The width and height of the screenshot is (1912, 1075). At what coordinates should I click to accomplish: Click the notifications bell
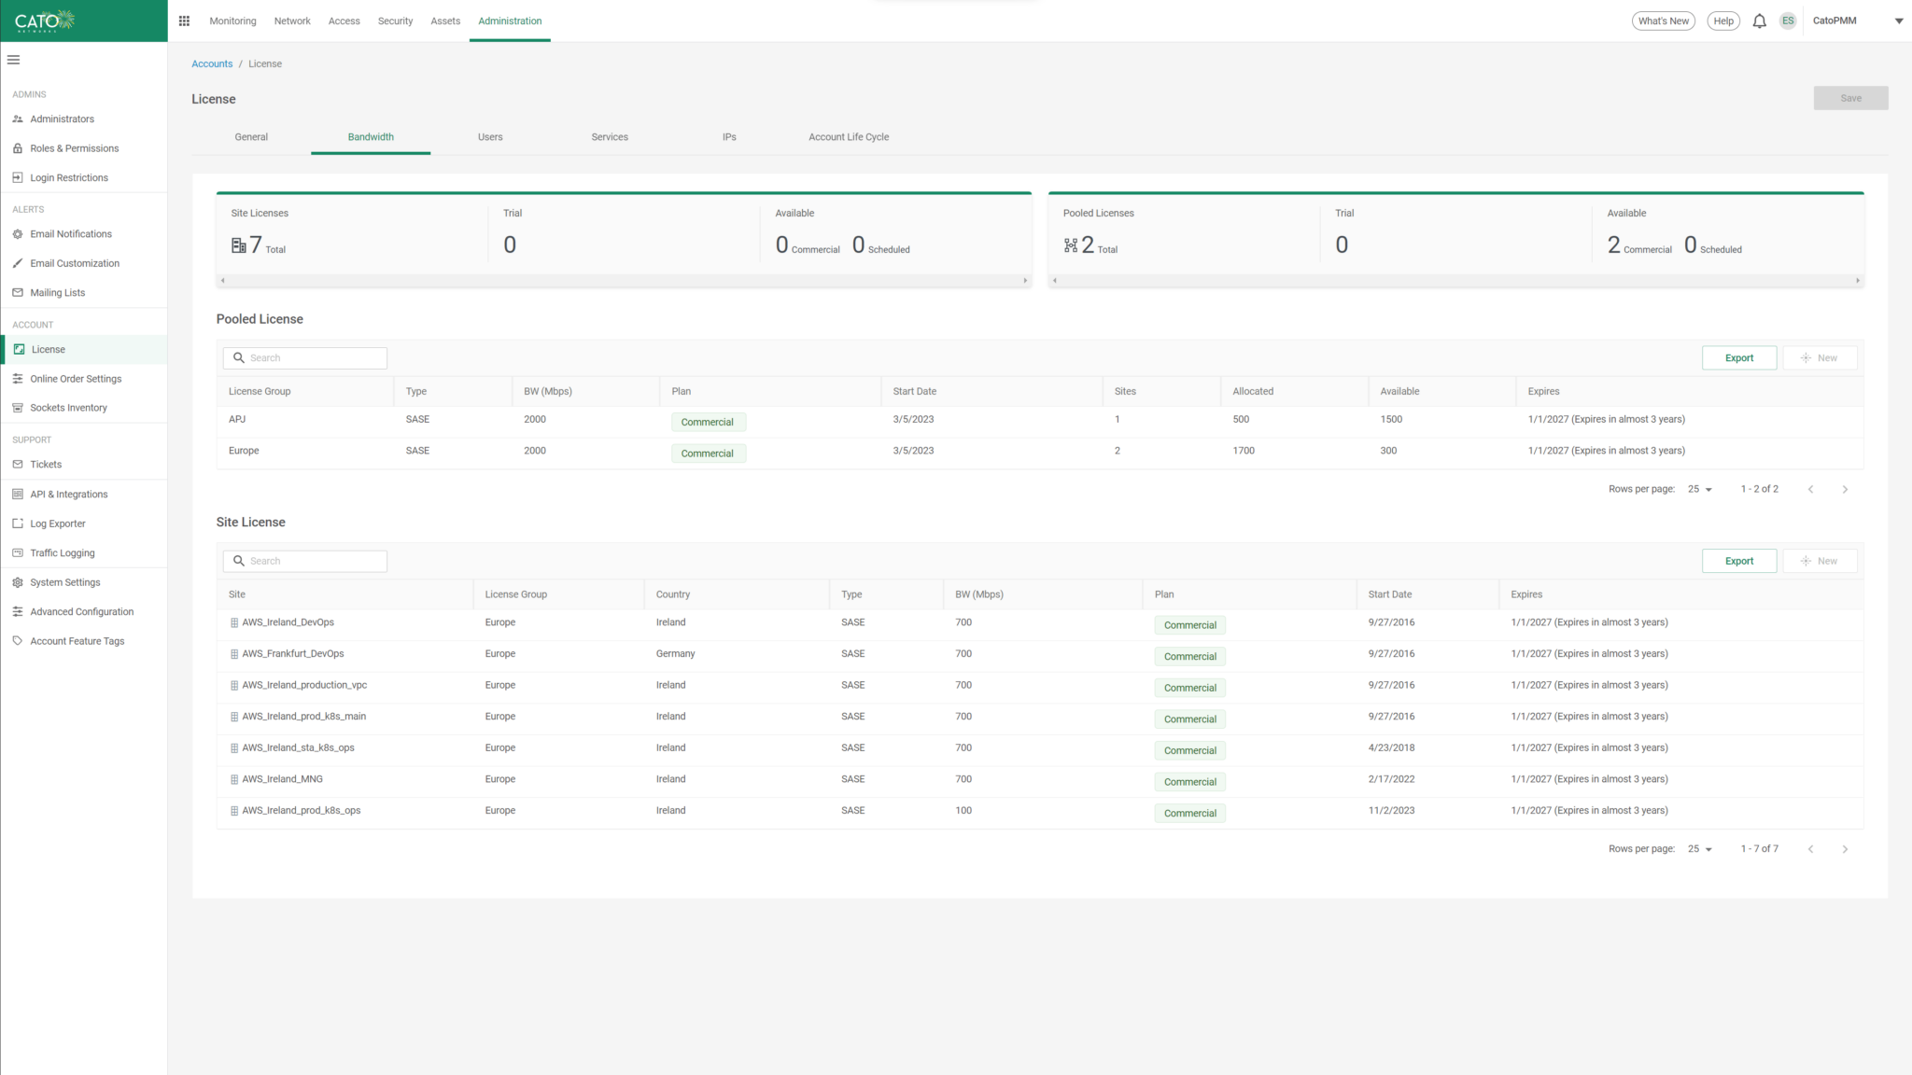tap(1759, 21)
